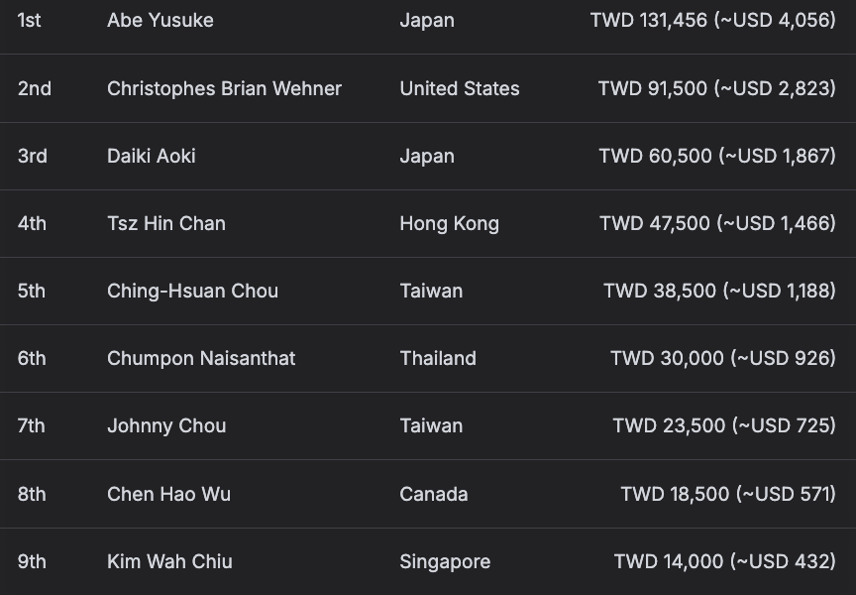856x595 pixels.
Task: Select Tsz Hin Chan player name
Action: [166, 223]
